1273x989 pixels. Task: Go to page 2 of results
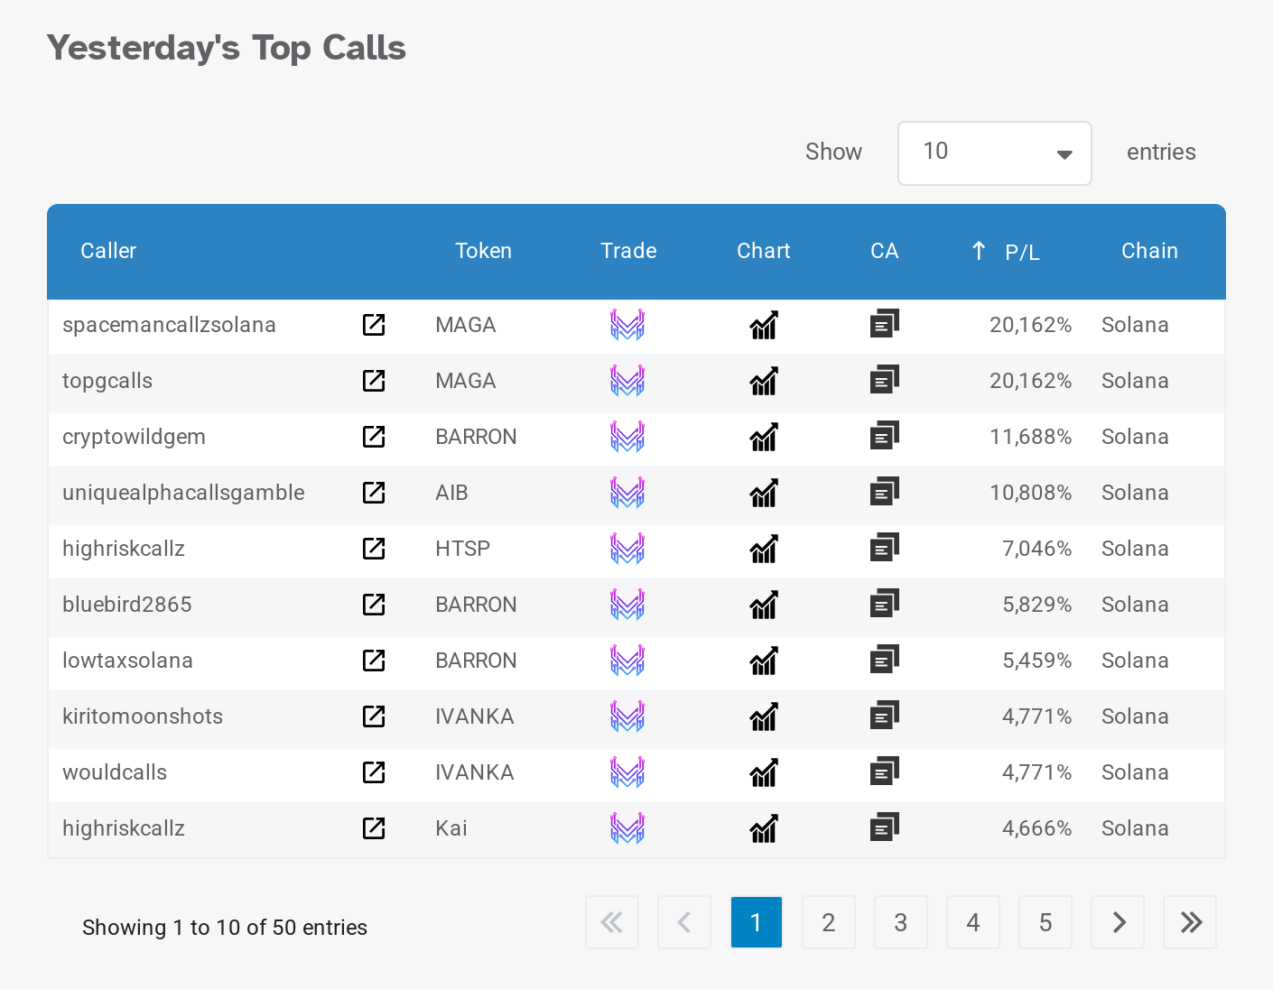click(829, 922)
